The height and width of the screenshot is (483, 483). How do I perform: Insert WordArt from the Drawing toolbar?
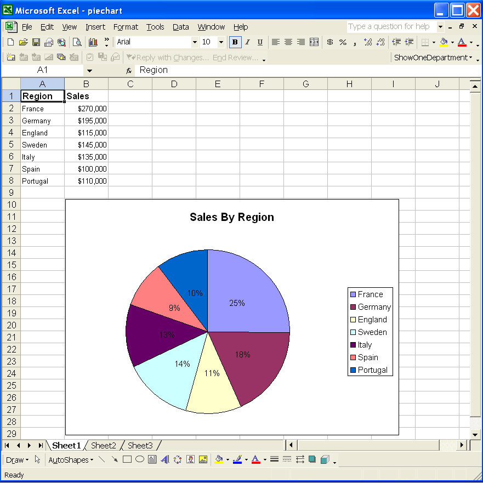click(164, 459)
